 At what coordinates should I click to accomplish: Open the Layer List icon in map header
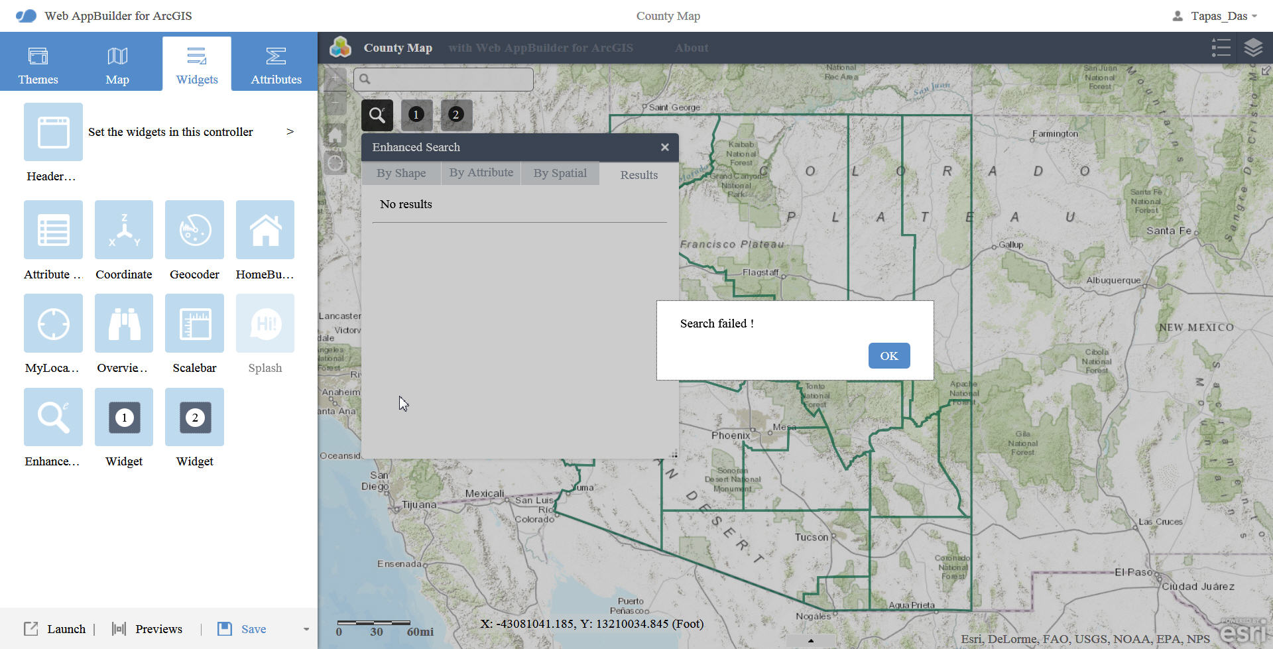1221,47
